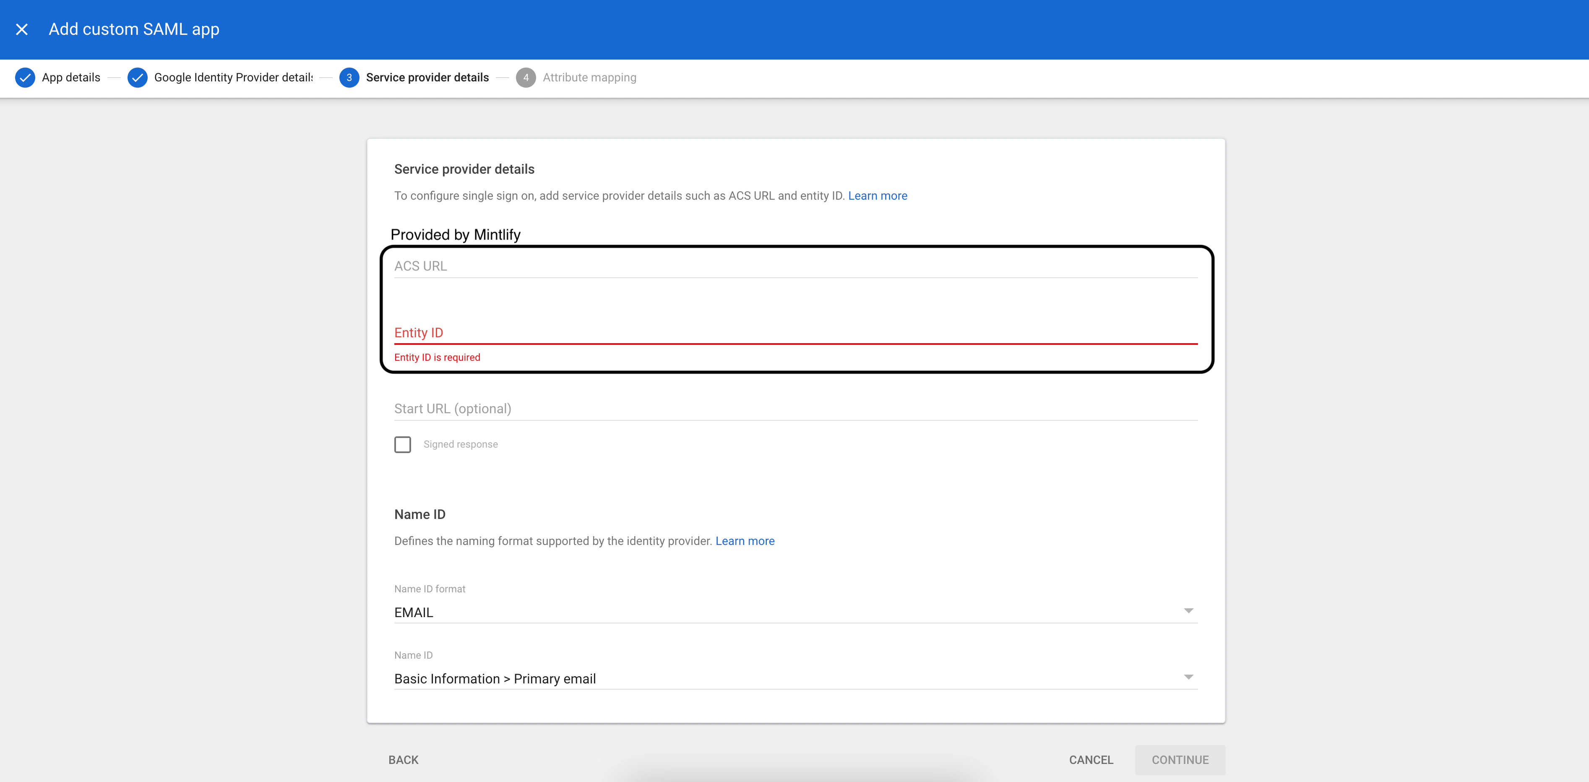
Task: Click the BACK button
Action: (403, 760)
